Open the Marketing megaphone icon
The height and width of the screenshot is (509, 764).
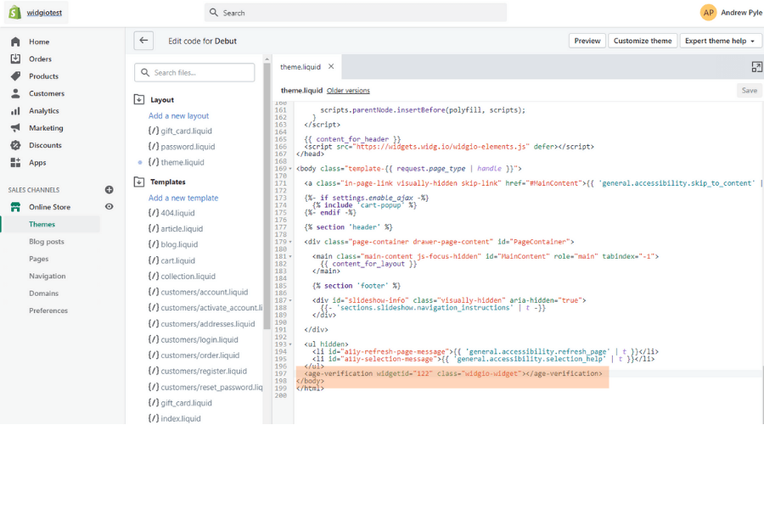point(15,128)
